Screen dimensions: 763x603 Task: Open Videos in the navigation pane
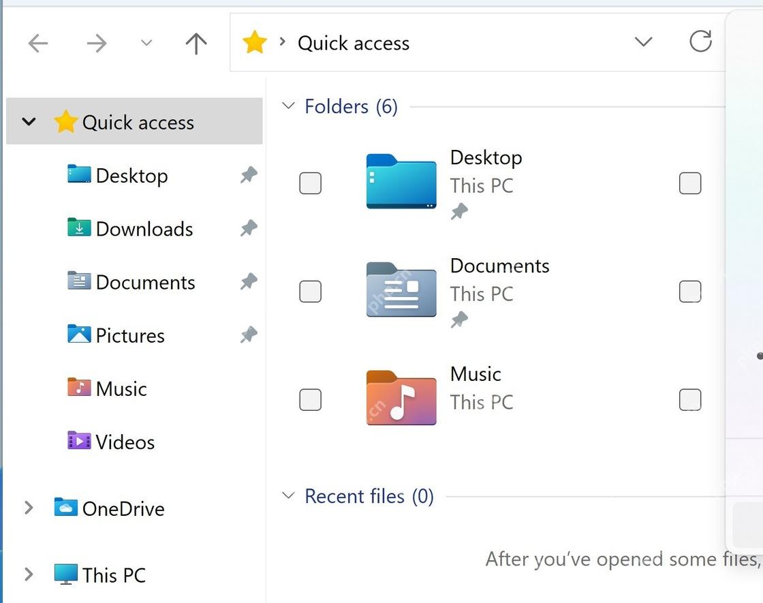(125, 442)
